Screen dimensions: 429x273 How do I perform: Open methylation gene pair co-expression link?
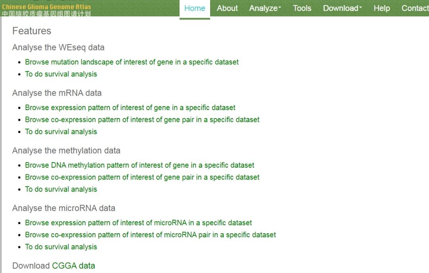pos(142,177)
